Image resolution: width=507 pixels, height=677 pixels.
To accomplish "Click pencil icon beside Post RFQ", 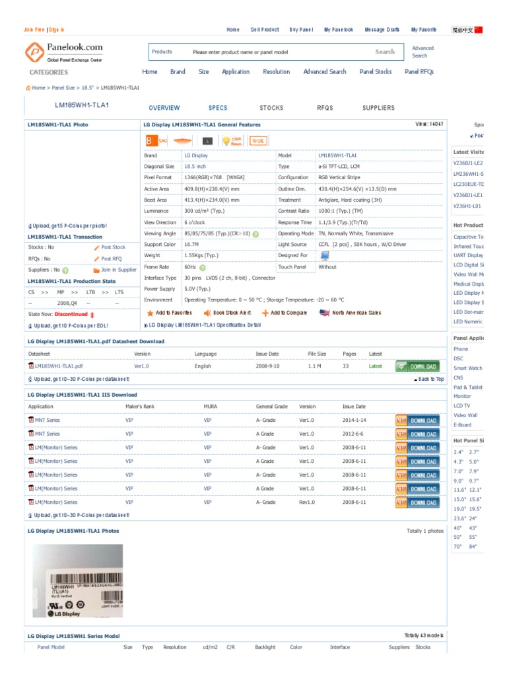I will pos(97,259).
